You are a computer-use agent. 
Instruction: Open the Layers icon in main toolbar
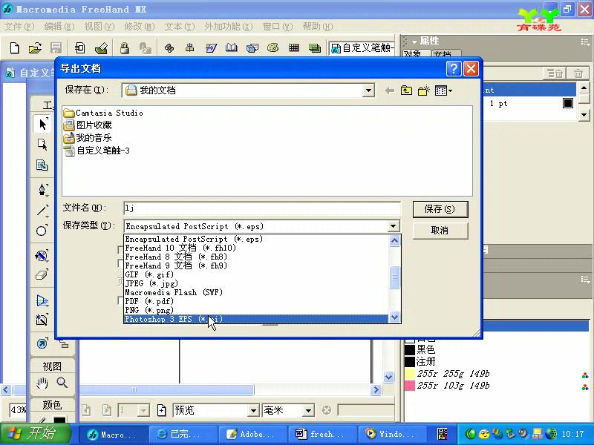(314, 48)
